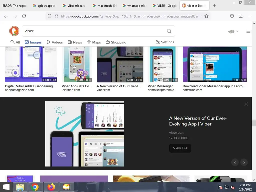This screenshot has width=256, height=192.
Task: Open the adobomagazine.com source link
Action: (19, 90)
